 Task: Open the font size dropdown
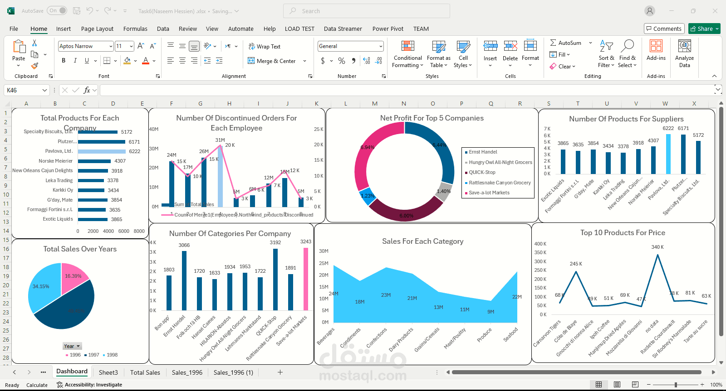tap(131, 46)
